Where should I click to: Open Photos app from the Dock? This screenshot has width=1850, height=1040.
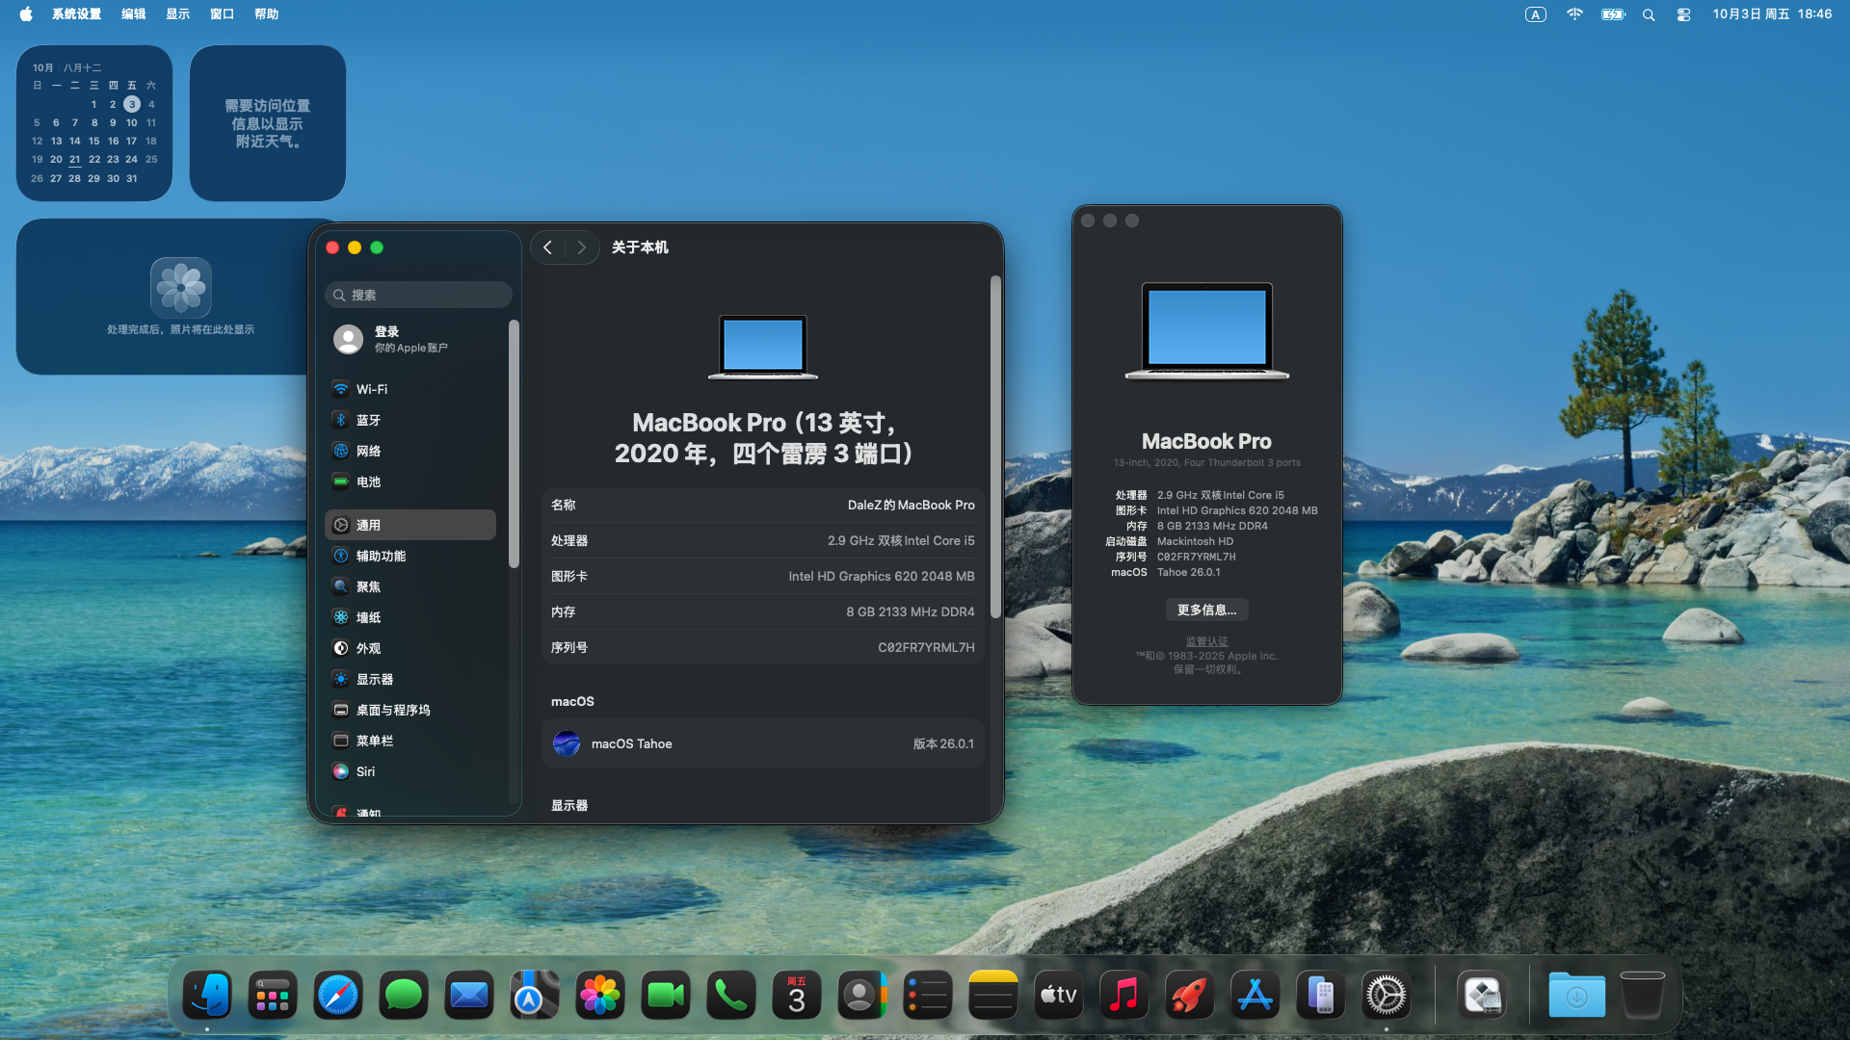(599, 996)
